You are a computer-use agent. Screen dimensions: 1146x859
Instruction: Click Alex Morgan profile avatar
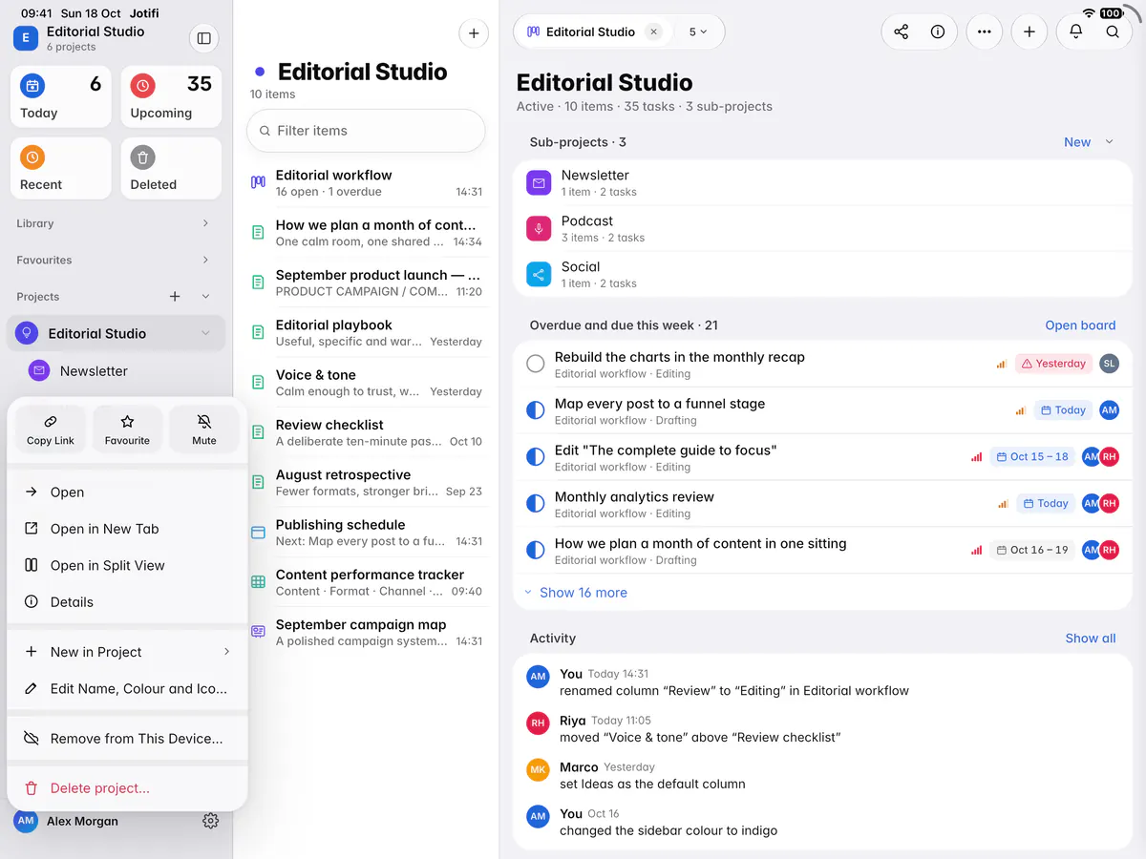[26, 821]
